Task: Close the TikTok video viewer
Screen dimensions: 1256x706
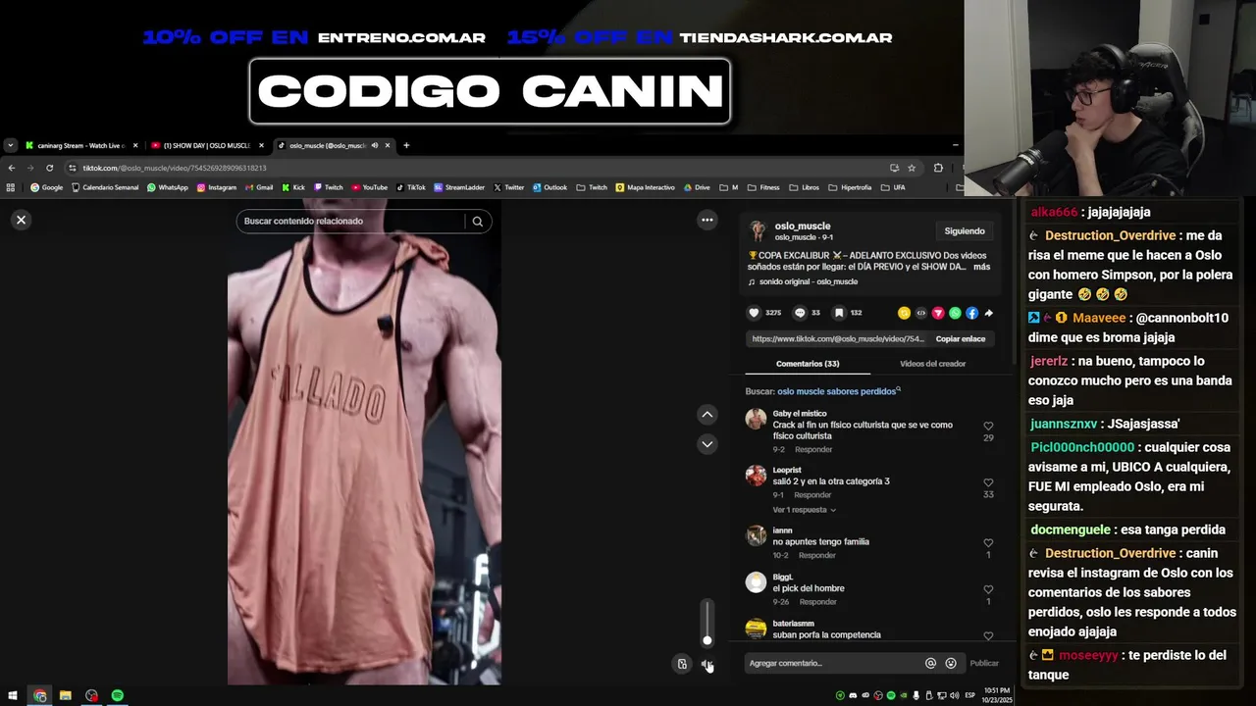Action: (21, 220)
